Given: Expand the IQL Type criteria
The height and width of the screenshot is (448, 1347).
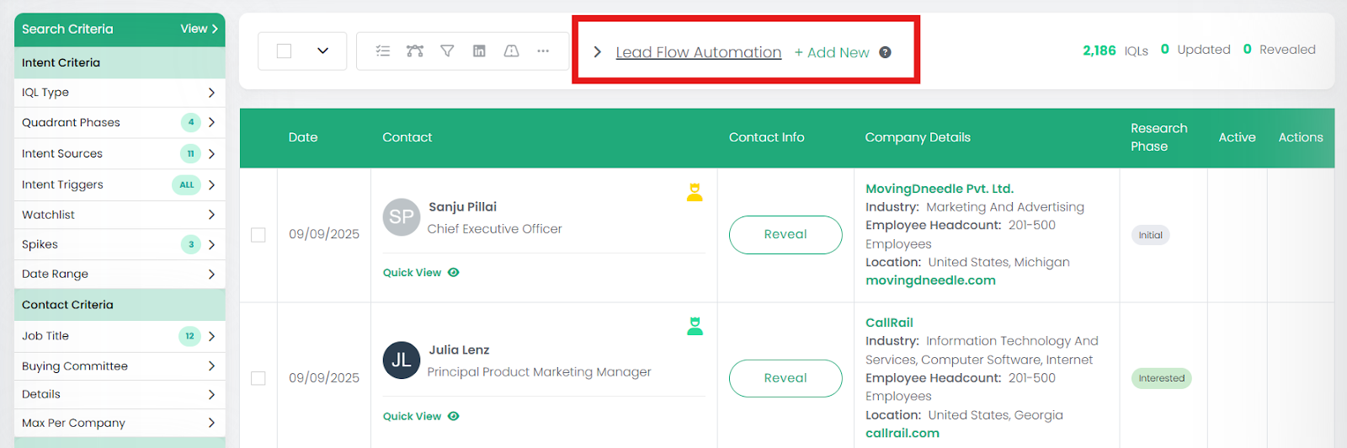Looking at the screenshot, I should pyautogui.click(x=120, y=93).
